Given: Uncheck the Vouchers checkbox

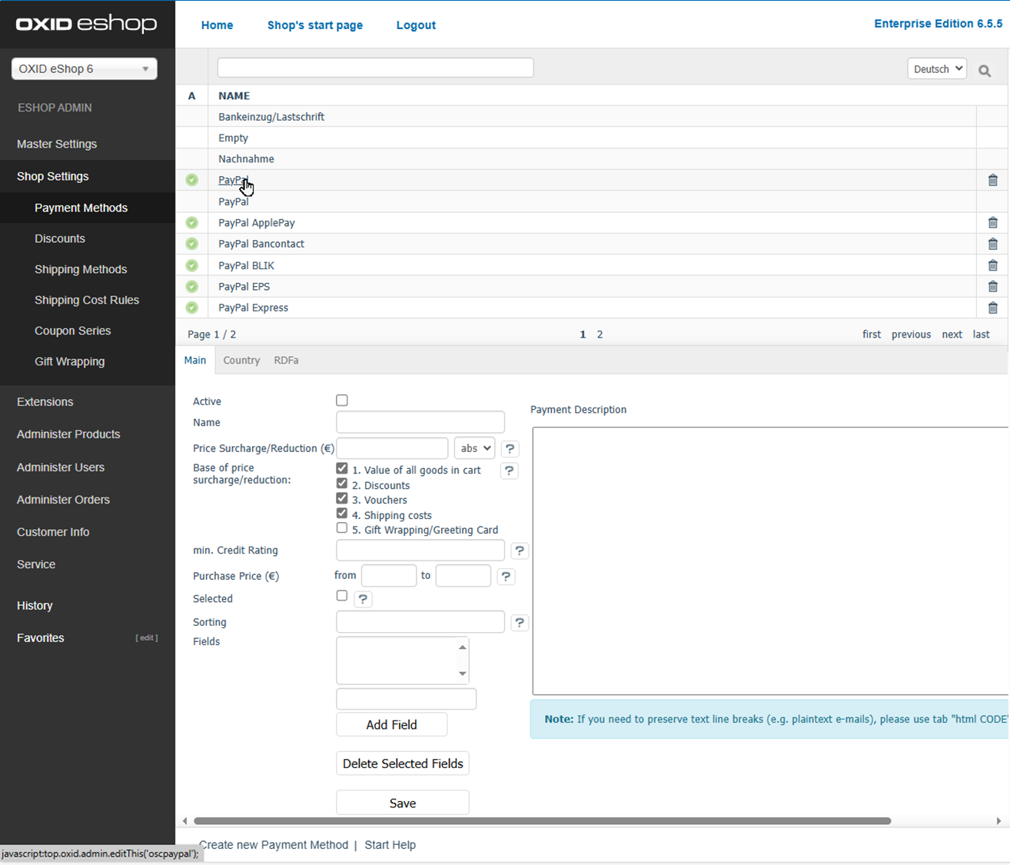Looking at the screenshot, I should [342, 499].
